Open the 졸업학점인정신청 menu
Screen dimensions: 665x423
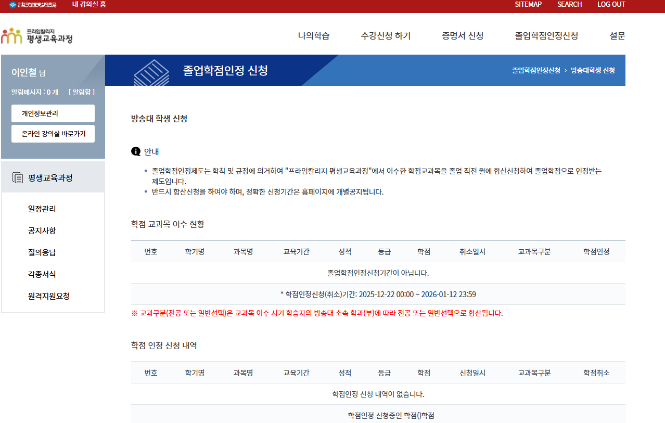[546, 36]
